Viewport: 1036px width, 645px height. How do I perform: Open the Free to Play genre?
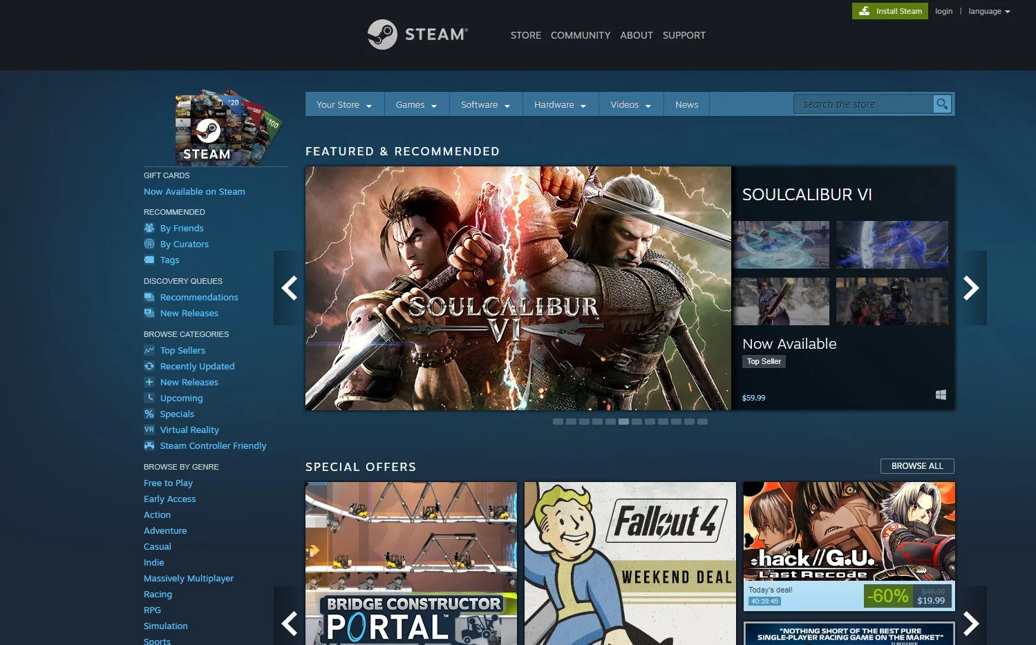tap(168, 483)
